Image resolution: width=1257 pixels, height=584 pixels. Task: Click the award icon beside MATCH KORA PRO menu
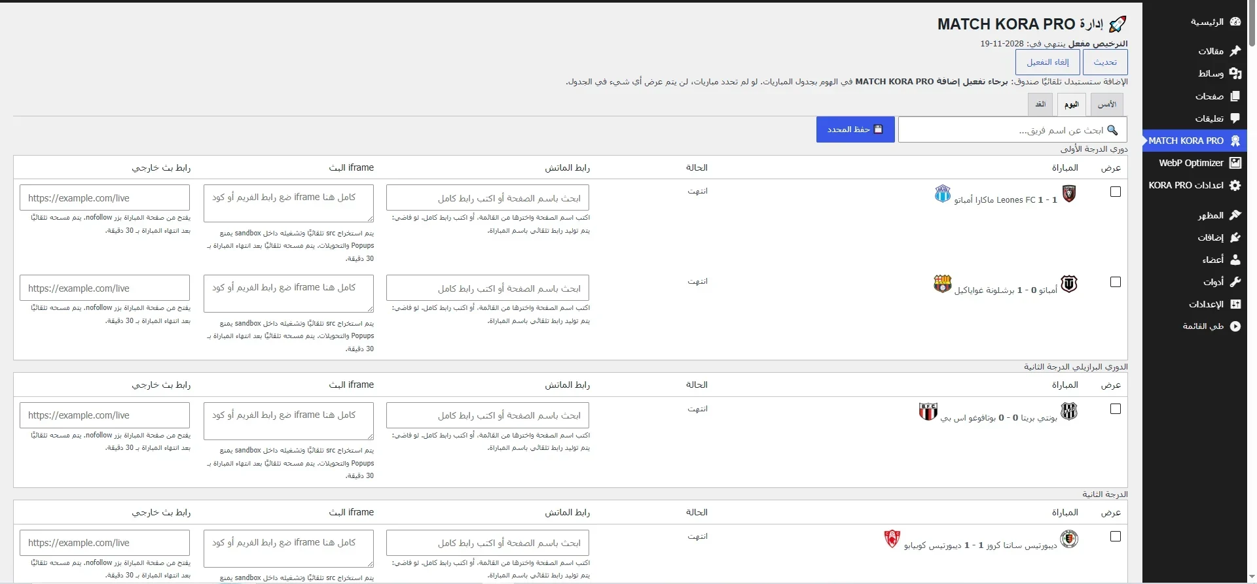tap(1235, 141)
